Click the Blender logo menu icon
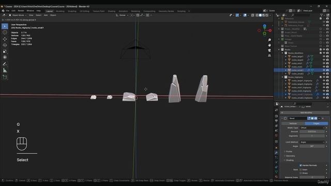 [3, 11]
